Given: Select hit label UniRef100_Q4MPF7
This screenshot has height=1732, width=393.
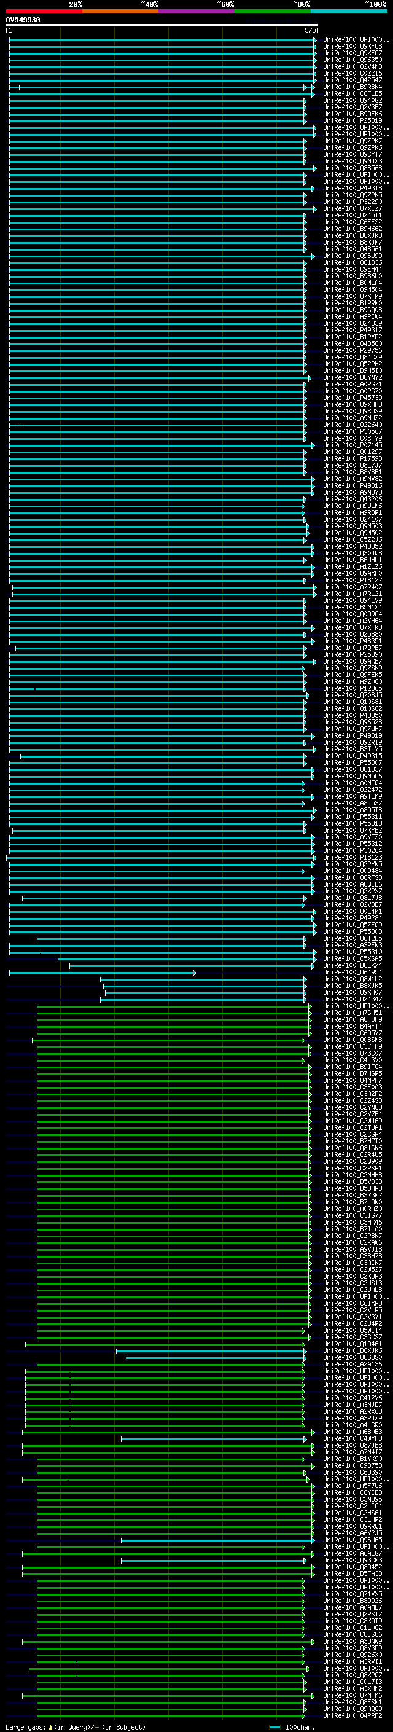Looking at the screenshot, I should (x=352, y=1081).
